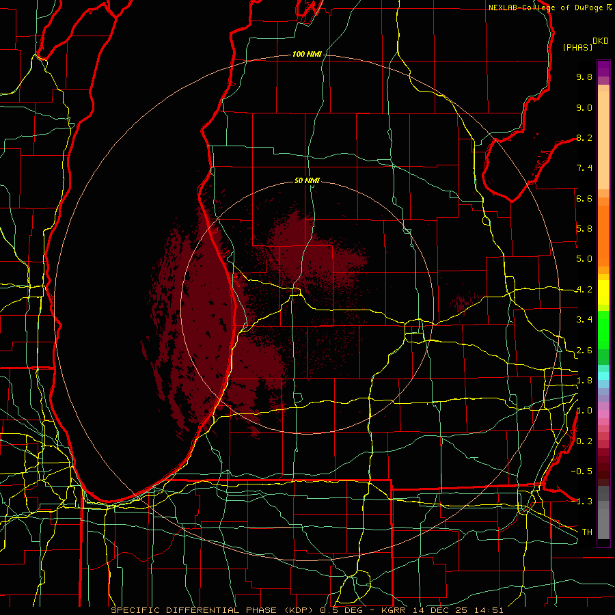Click the 2.6 value on the color scale
The width and height of the screenshot is (615, 615).
coord(584,351)
